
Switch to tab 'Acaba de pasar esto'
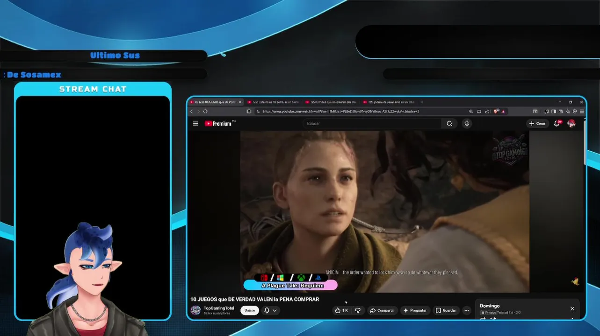tap(389, 102)
